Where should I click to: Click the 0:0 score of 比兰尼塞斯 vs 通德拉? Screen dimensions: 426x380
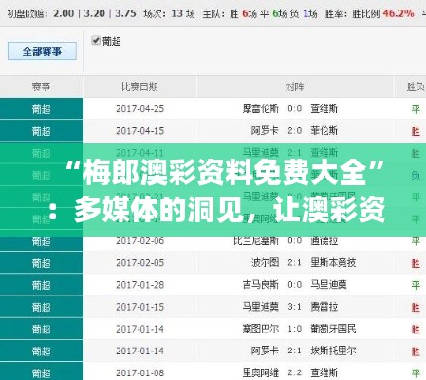[x=294, y=241]
